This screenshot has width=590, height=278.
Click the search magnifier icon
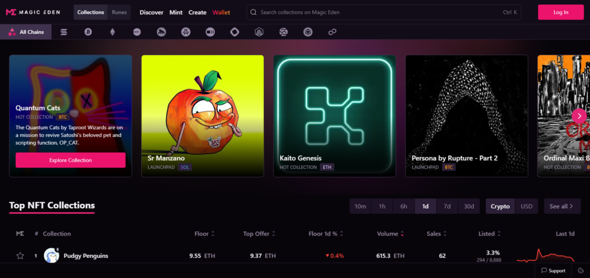pos(254,13)
